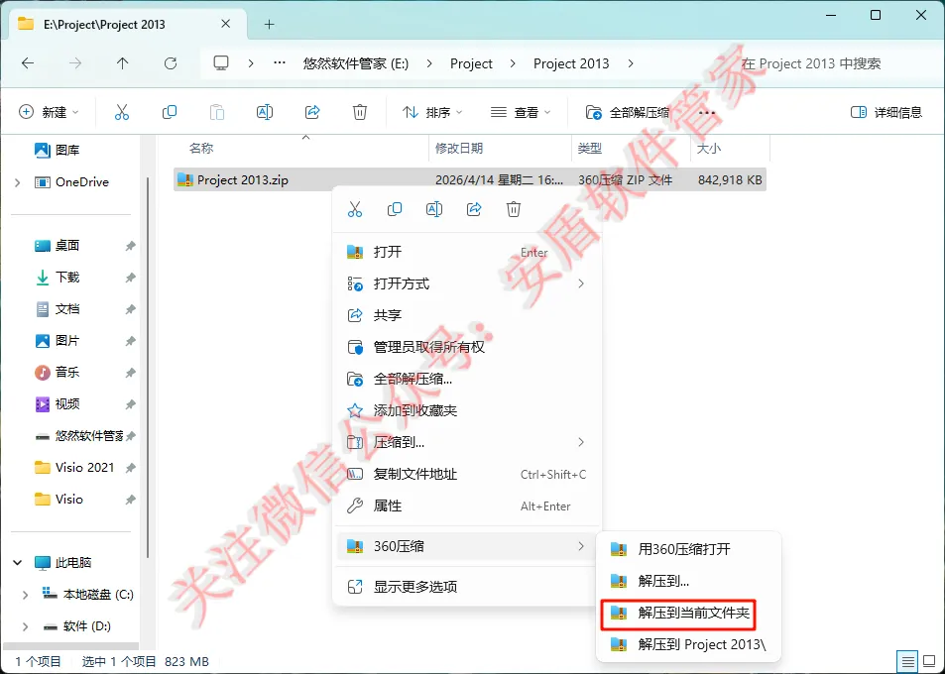Image resolution: width=945 pixels, height=674 pixels.
Task: Click the pin icon beside Visio 2021
Action: pyautogui.click(x=130, y=468)
